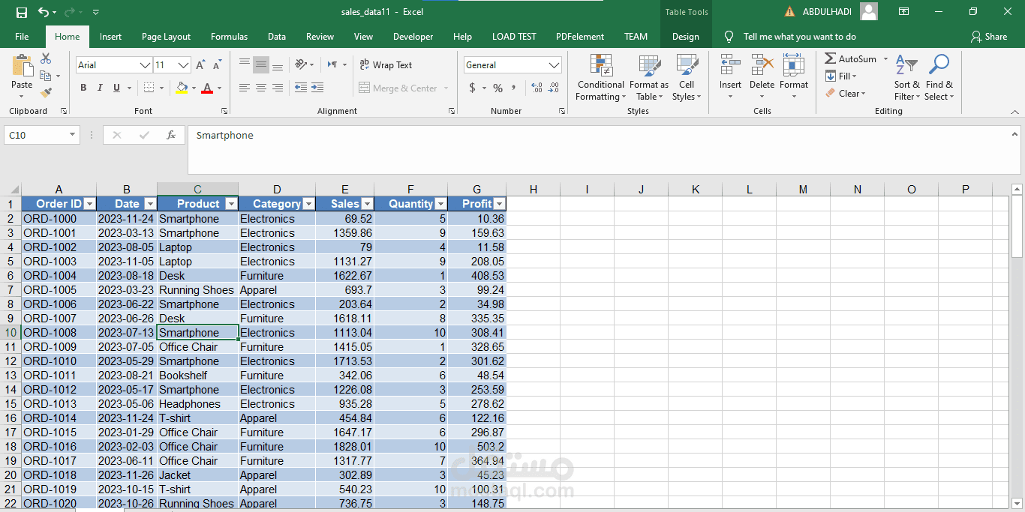Open the General number format dropdown
The width and height of the screenshot is (1025, 512).
pyautogui.click(x=555, y=65)
